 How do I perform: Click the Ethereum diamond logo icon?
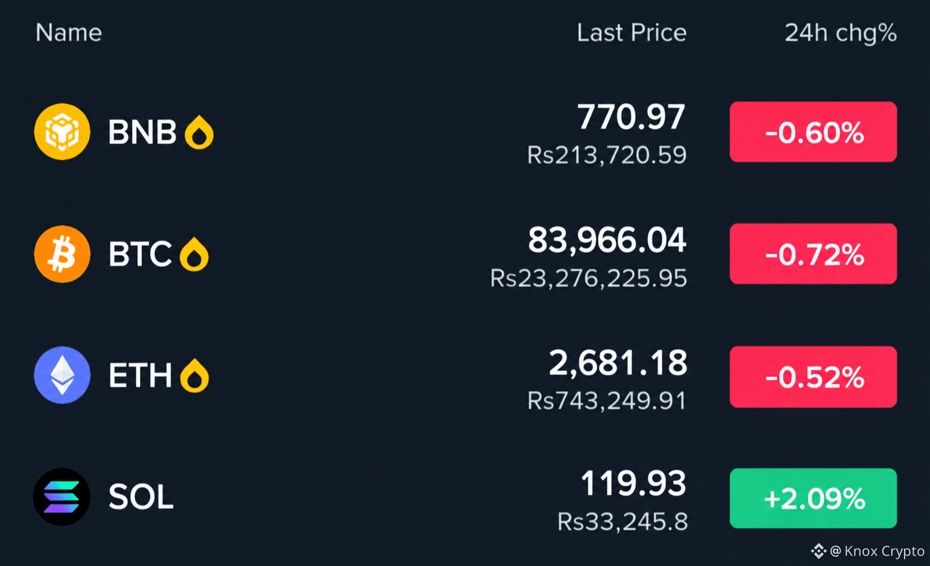62,375
